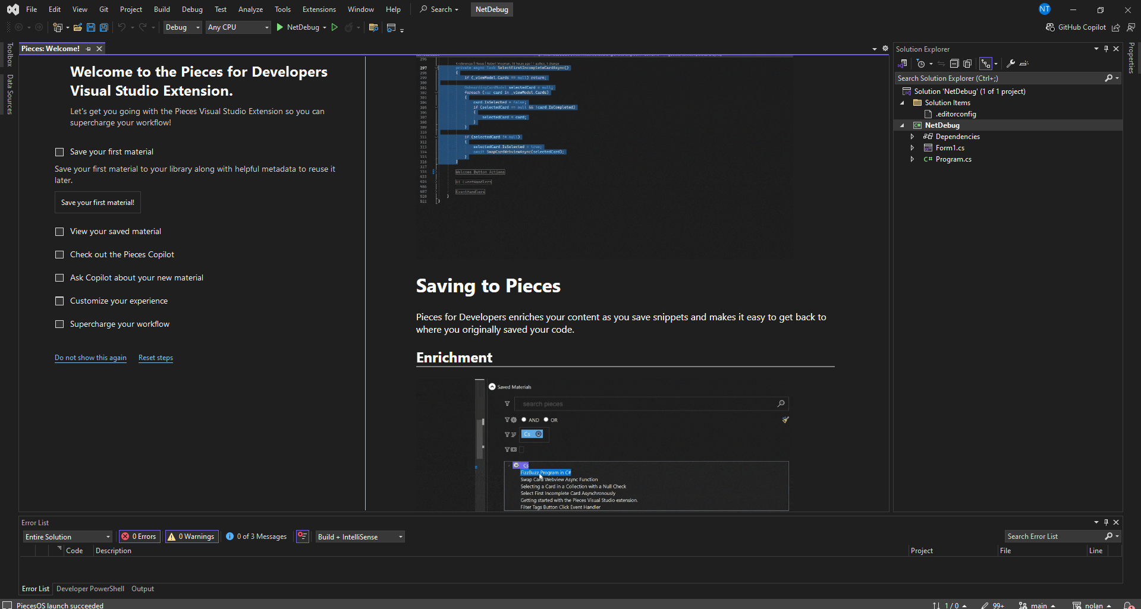
Task: Expand the Dependencies node
Action: click(x=912, y=137)
